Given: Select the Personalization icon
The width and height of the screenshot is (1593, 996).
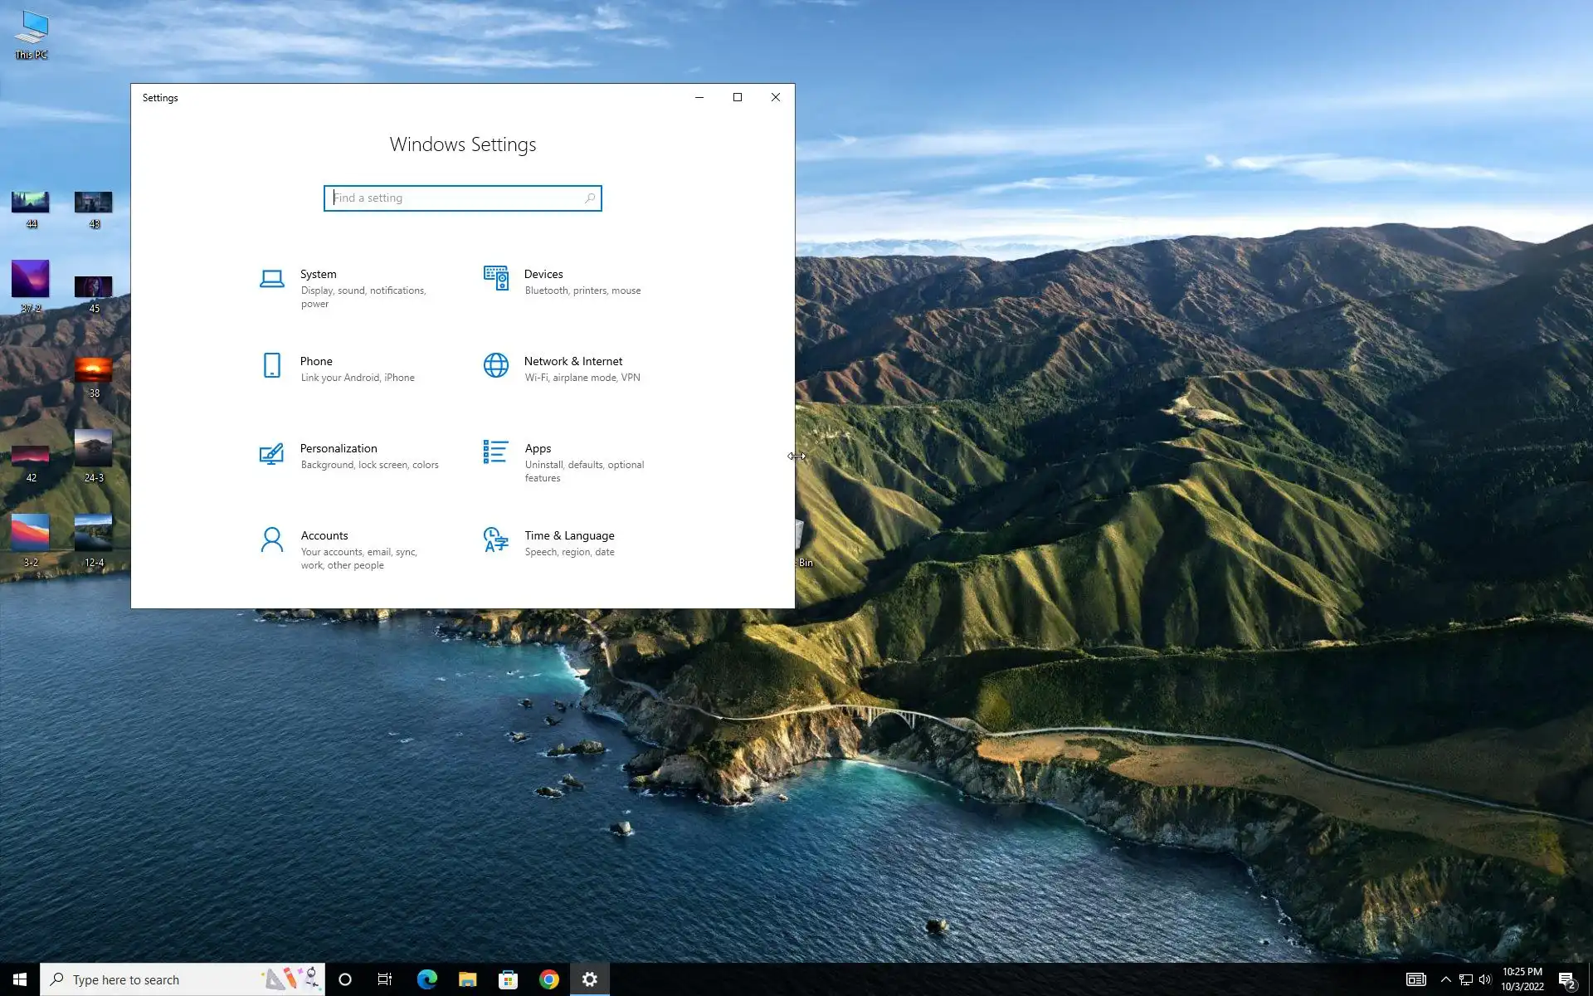Looking at the screenshot, I should (271, 453).
